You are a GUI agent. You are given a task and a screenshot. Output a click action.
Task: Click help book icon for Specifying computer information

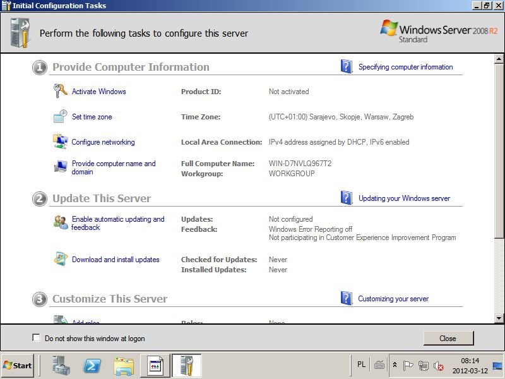(347, 66)
